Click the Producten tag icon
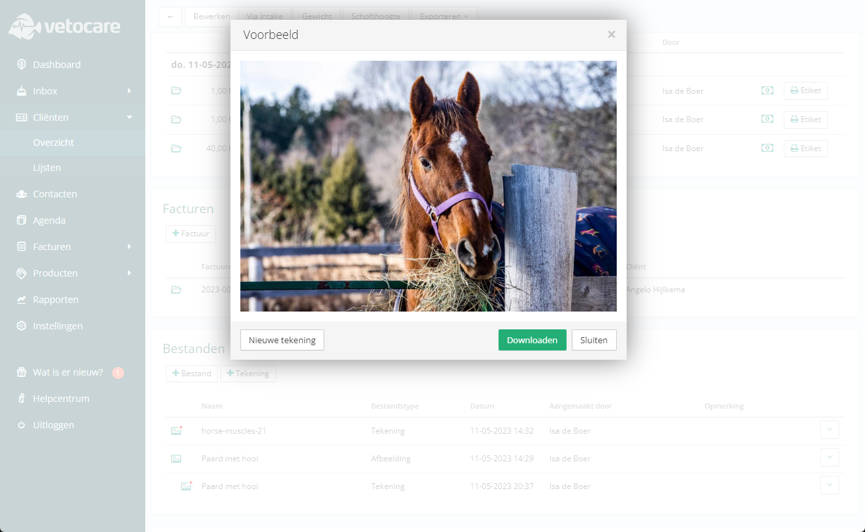The image size is (865, 532). 21,273
